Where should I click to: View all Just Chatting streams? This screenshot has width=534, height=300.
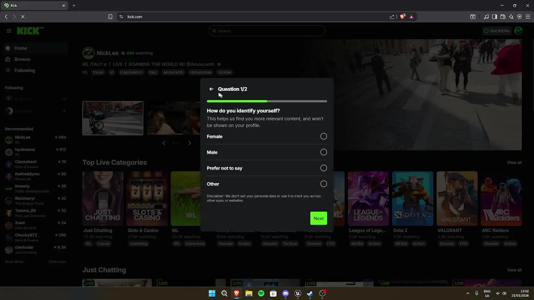click(x=514, y=270)
